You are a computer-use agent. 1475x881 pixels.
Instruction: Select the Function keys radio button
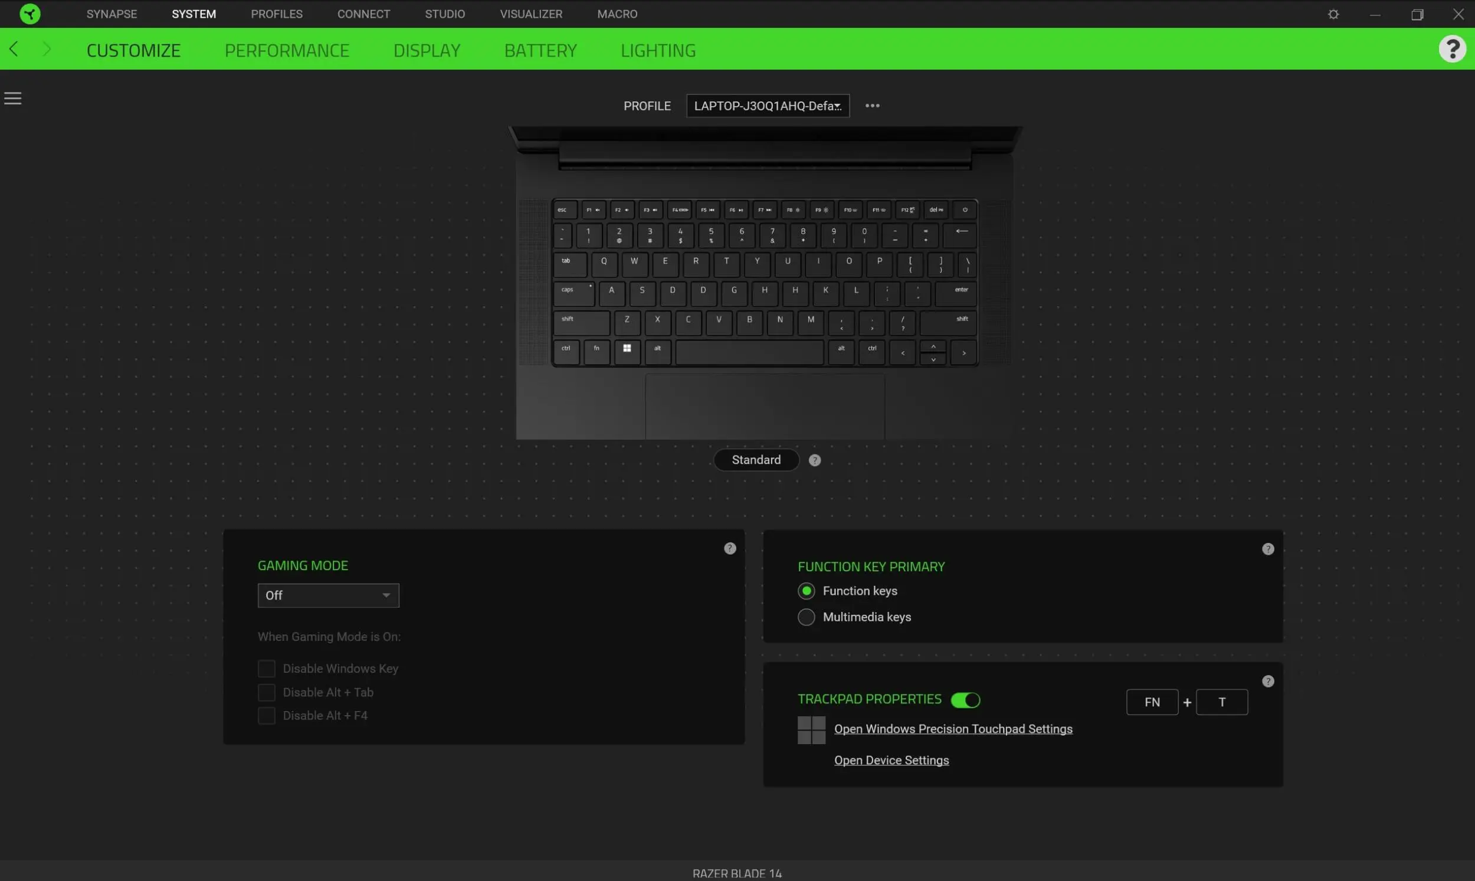point(805,591)
